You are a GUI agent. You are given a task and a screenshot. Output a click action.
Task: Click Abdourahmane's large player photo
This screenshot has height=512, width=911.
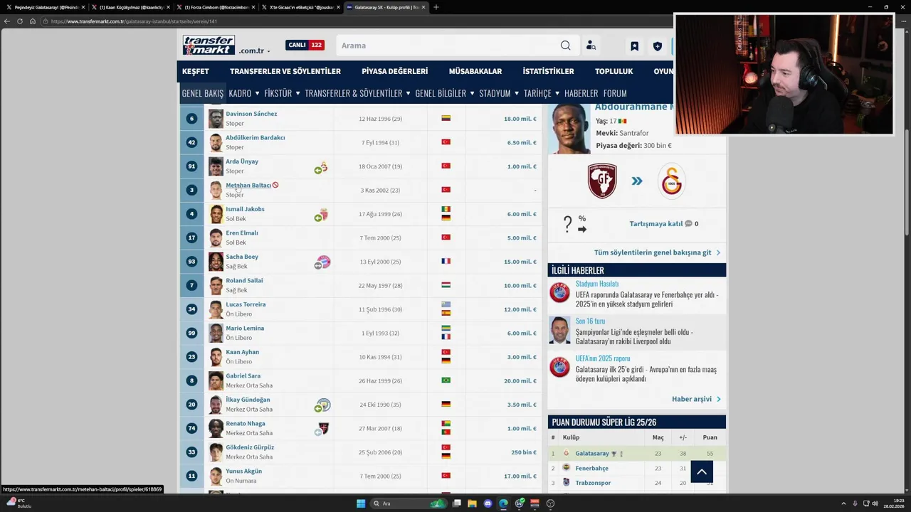point(569,129)
